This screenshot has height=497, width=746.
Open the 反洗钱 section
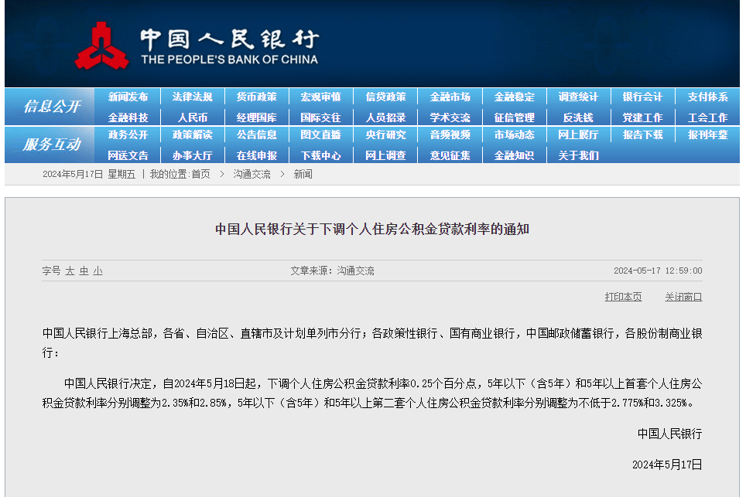(579, 117)
